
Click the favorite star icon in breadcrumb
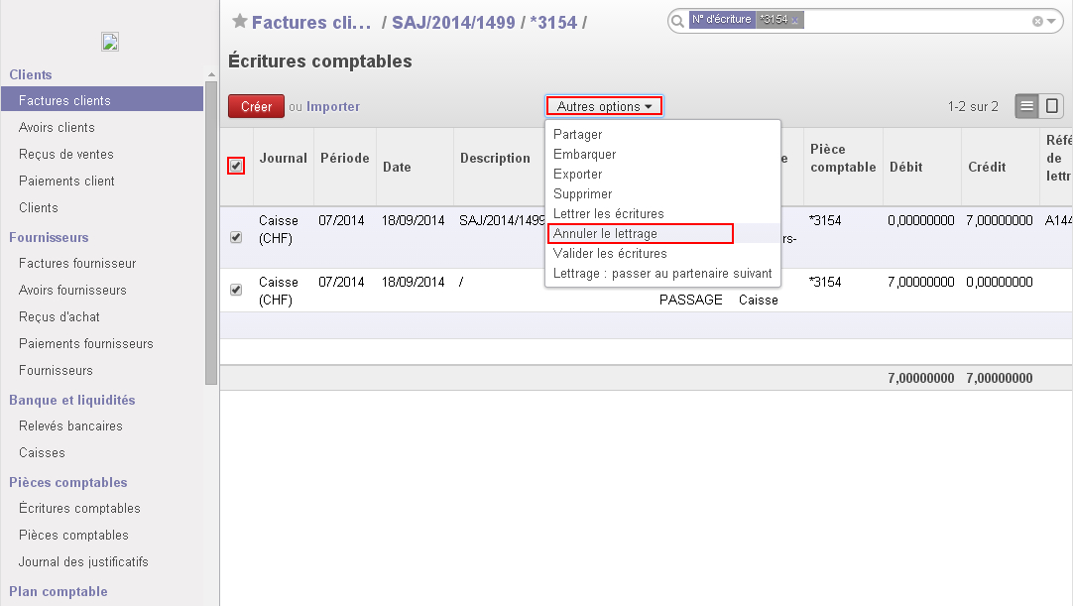[x=239, y=22]
